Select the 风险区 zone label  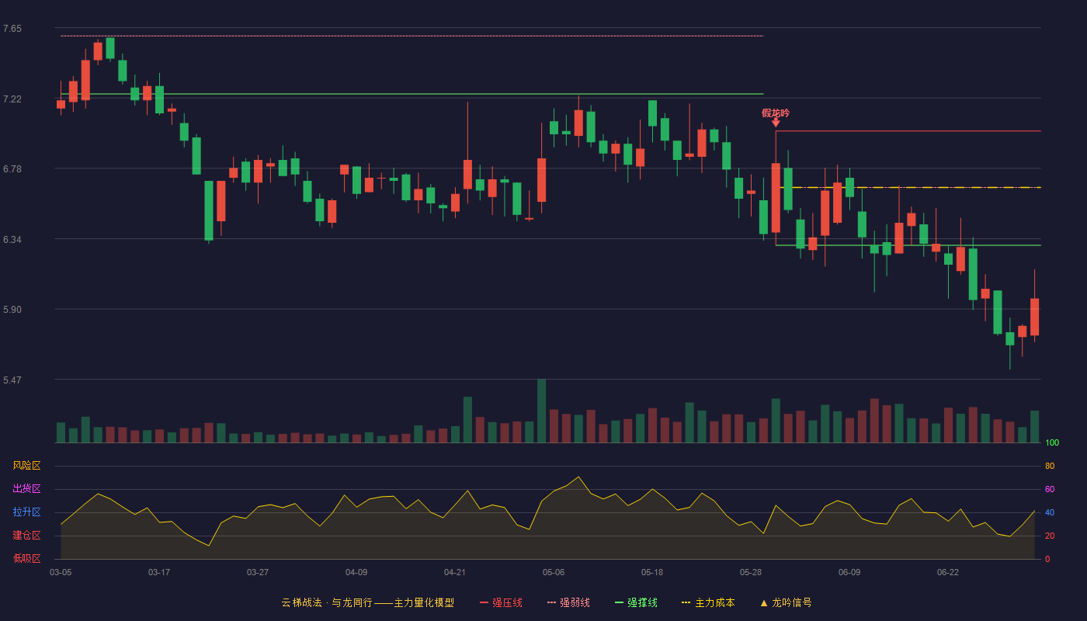tap(26, 466)
